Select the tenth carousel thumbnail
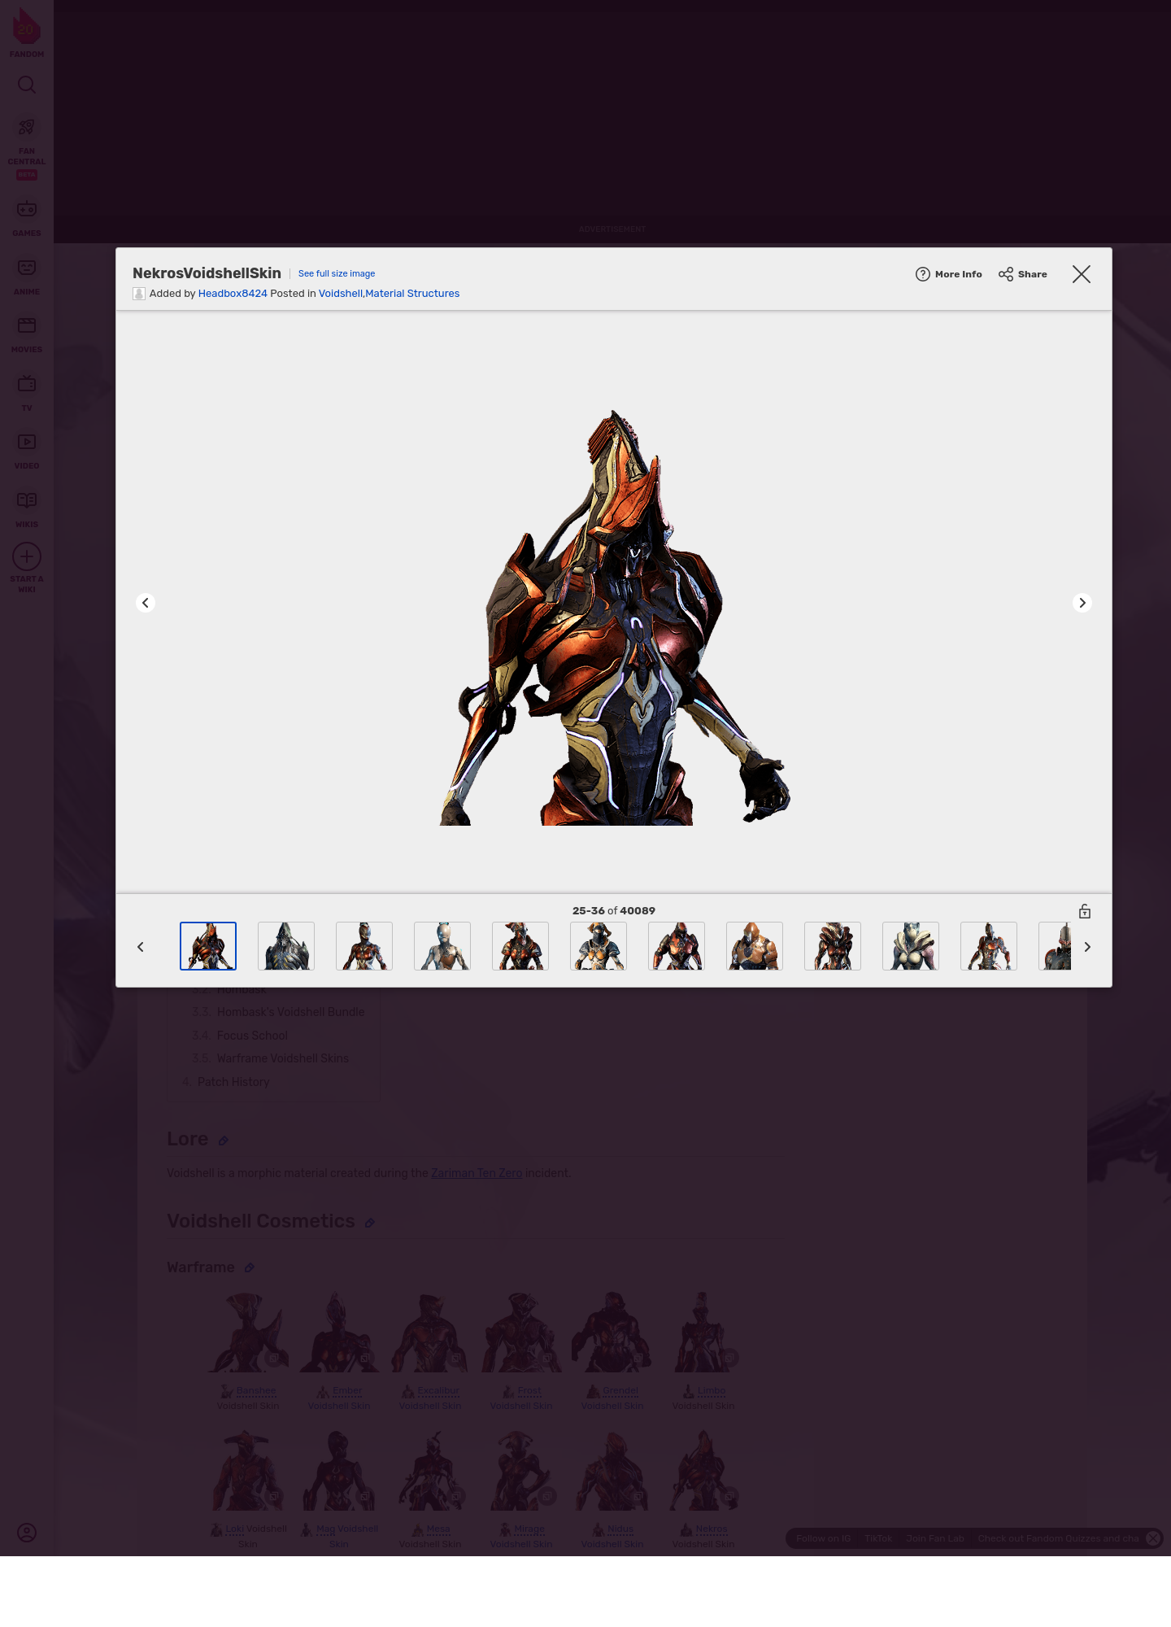 (x=911, y=946)
